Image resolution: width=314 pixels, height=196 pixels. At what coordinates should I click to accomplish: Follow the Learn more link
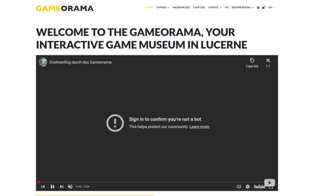199,126
